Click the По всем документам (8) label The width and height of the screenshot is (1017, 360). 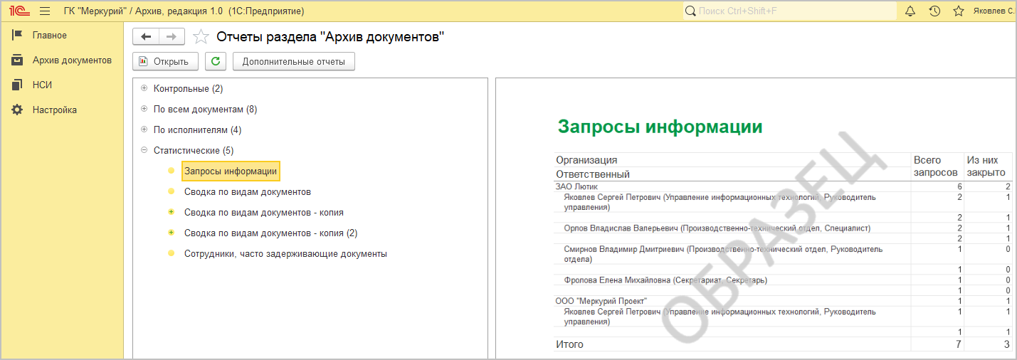coord(206,109)
